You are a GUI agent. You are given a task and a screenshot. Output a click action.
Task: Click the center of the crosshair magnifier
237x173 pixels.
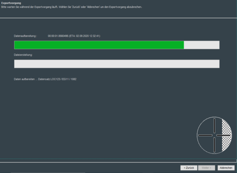click(x=214, y=135)
